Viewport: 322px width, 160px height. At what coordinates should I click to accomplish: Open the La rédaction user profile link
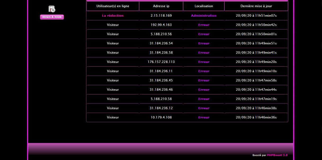click(x=113, y=16)
